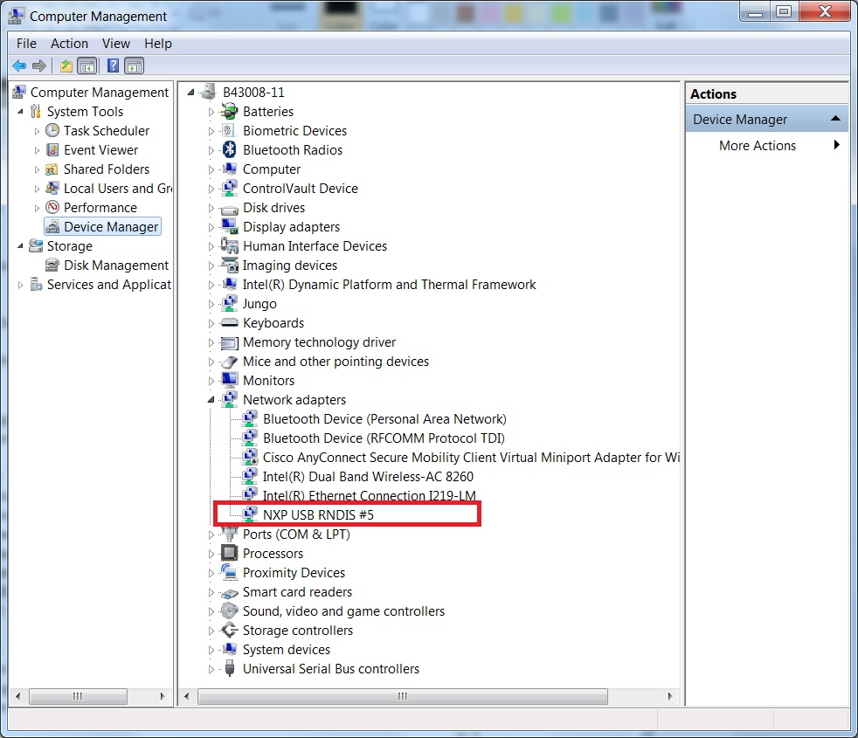Open the Action menu
The height and width of the screenshot is (738, 858).
click(x=69, y=44)
